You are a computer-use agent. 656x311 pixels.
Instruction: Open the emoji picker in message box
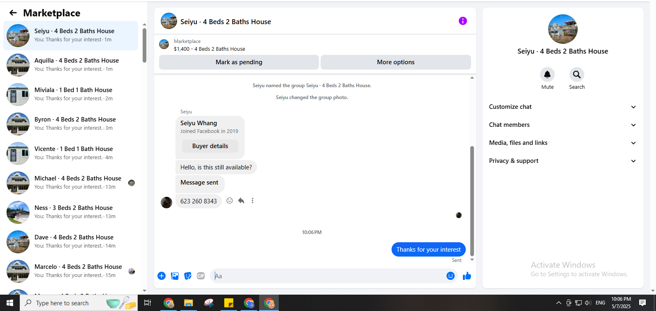(x=451, y=276)
